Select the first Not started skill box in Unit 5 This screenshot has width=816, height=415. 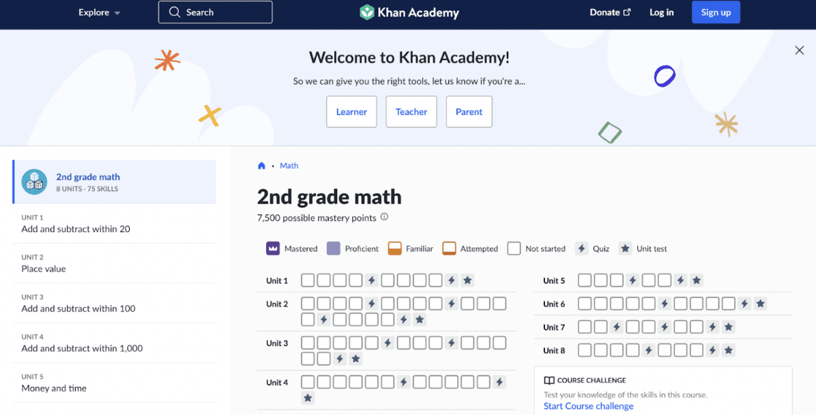pos(585,280)
